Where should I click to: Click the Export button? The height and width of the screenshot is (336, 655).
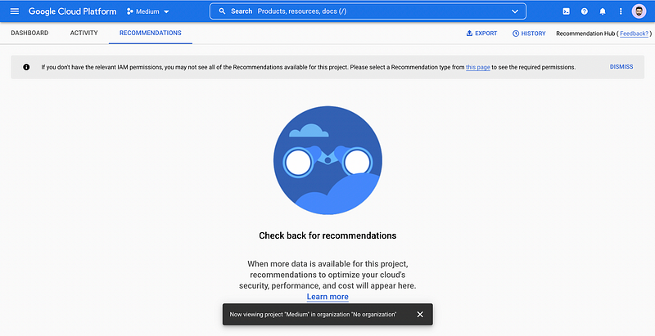click(x=481, y=34)
